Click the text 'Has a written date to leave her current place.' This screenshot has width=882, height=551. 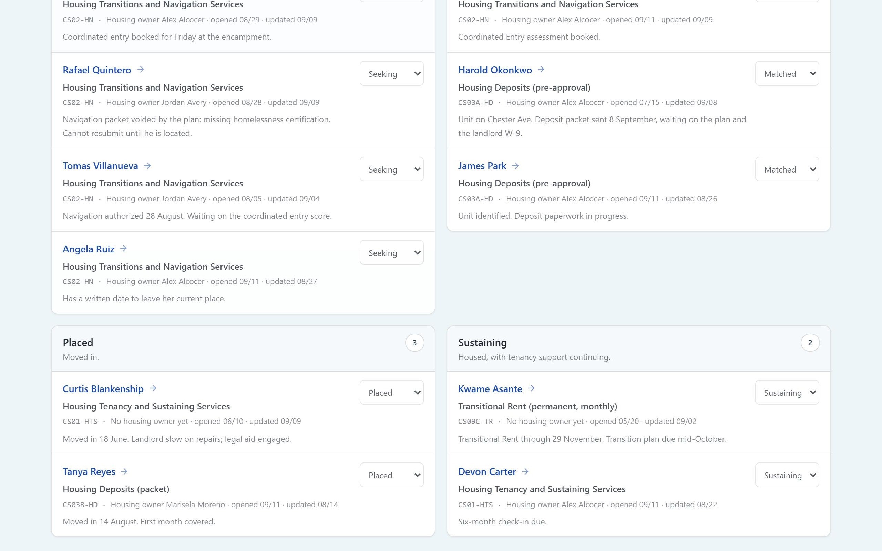(x=144, y=299)
